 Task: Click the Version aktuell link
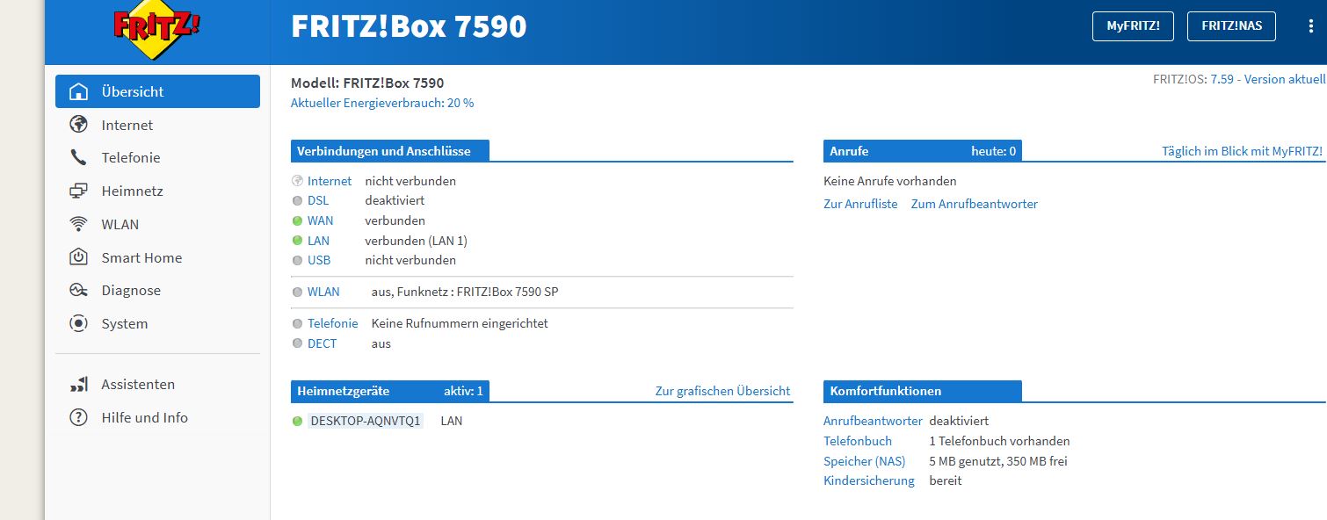click(x=1285, y=79)
